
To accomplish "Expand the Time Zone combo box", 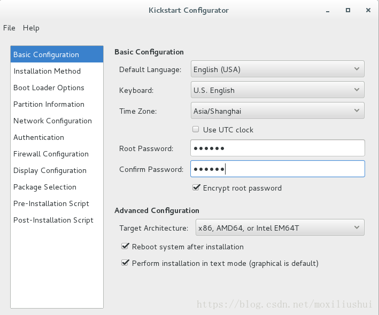I will point(277,111).
